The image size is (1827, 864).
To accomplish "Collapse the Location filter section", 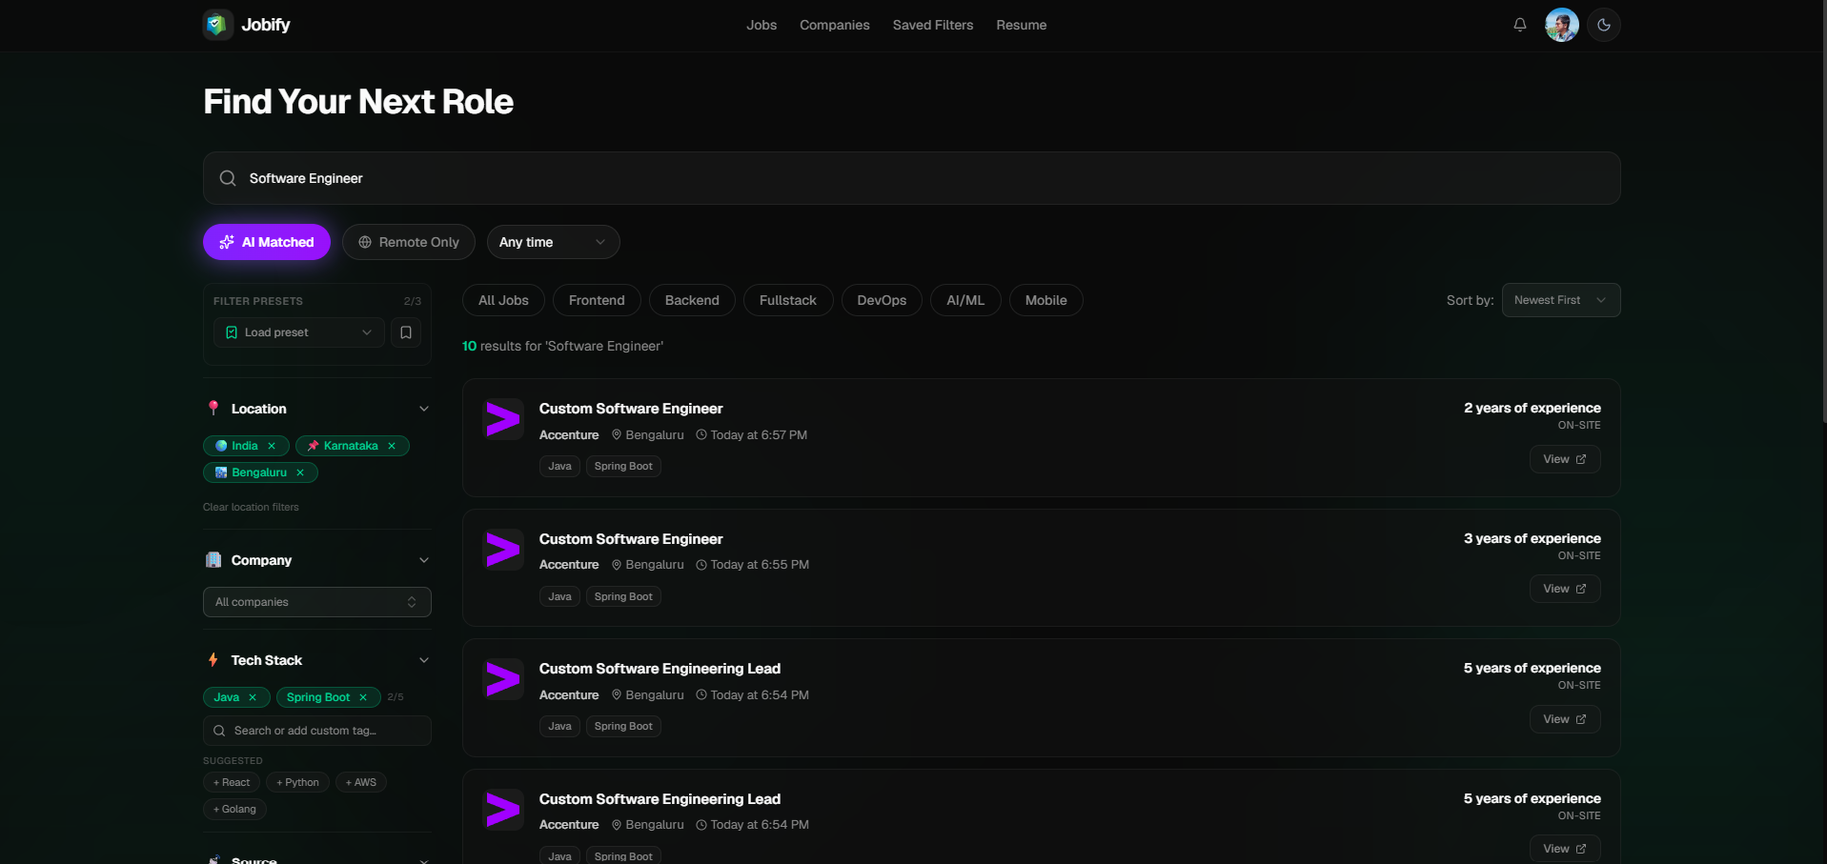I will click(x=424, y=409).
